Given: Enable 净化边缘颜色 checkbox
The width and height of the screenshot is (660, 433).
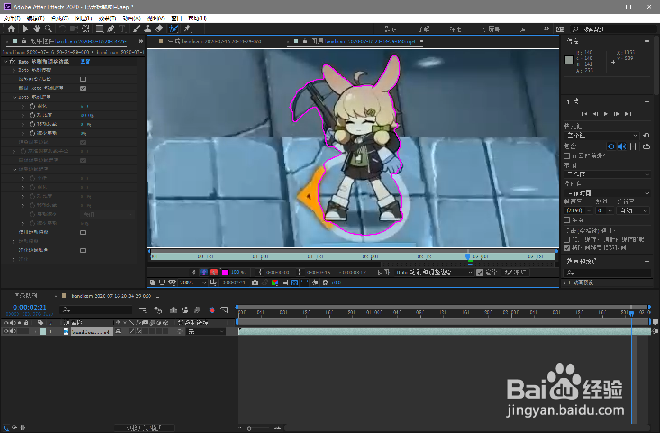Looking at the screenshot, I should [x=83, y=251].
